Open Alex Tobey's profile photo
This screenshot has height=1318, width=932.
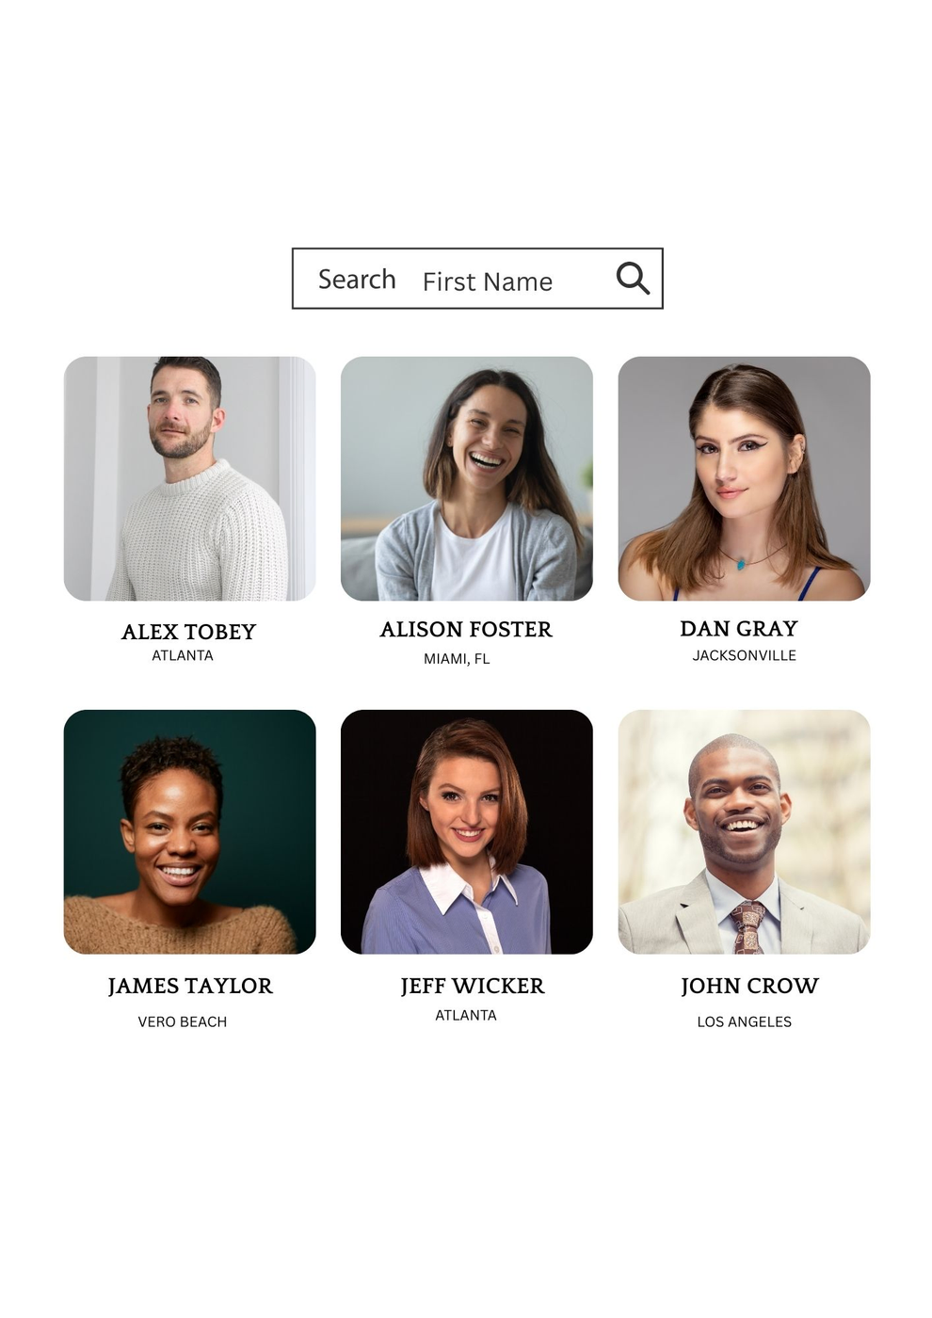(x=189, y=478)
